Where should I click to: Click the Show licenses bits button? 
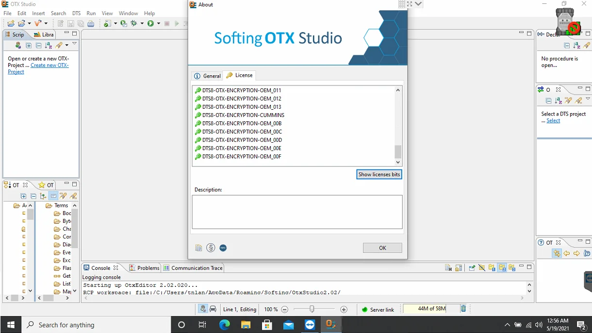379,174
